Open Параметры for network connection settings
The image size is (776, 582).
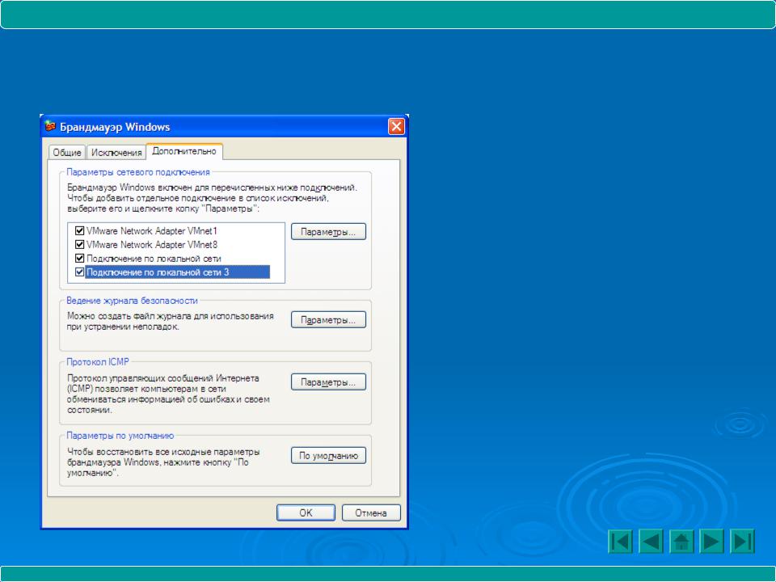(x=328, y=232)
